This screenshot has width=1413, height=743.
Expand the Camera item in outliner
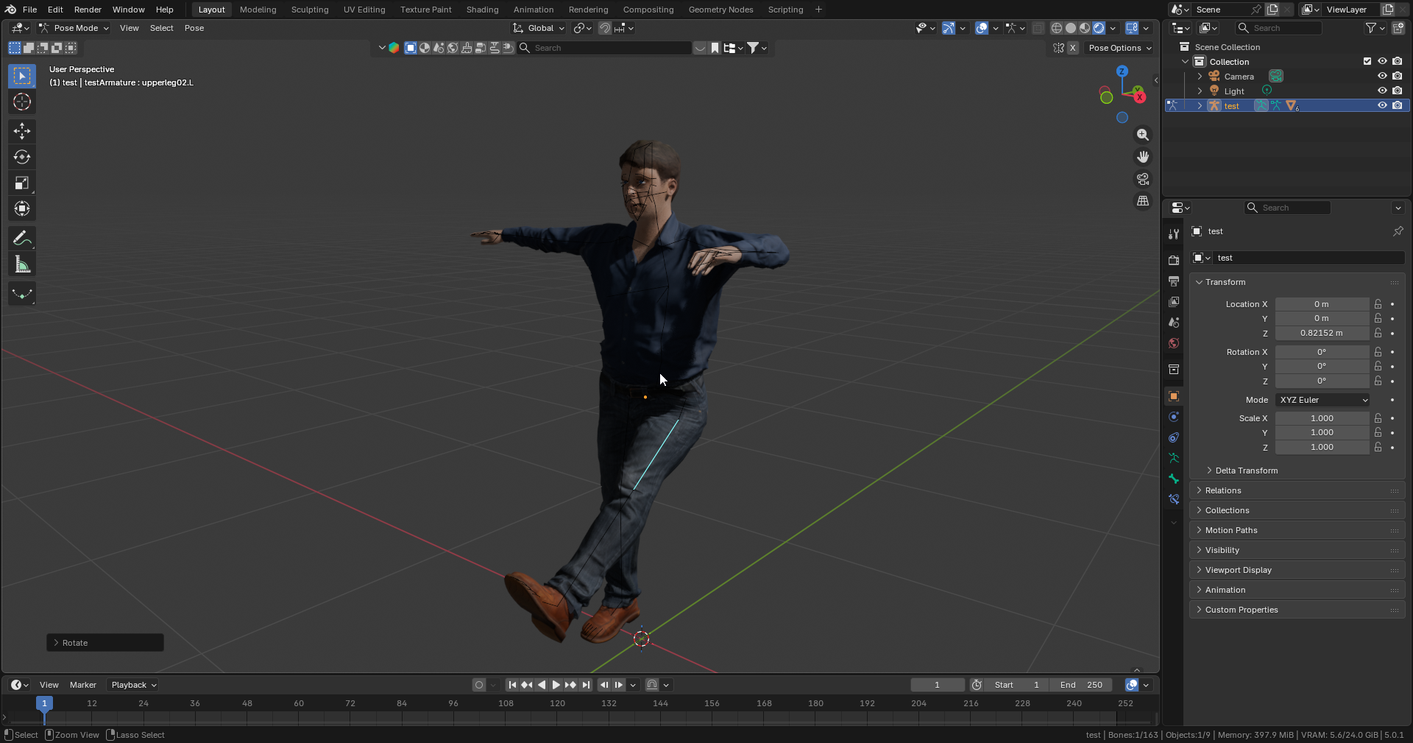click(1200, 77)
